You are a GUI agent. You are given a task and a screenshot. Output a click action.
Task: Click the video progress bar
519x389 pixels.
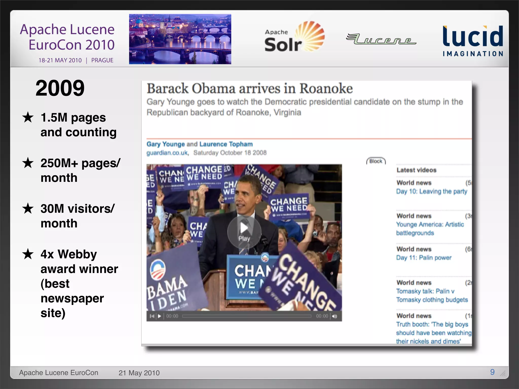[247, 316]
